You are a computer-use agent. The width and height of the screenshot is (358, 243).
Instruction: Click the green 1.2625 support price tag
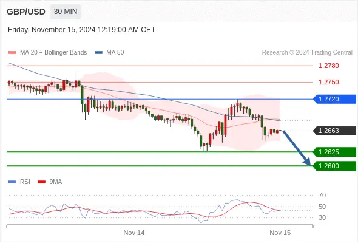[x=335, y=152]
